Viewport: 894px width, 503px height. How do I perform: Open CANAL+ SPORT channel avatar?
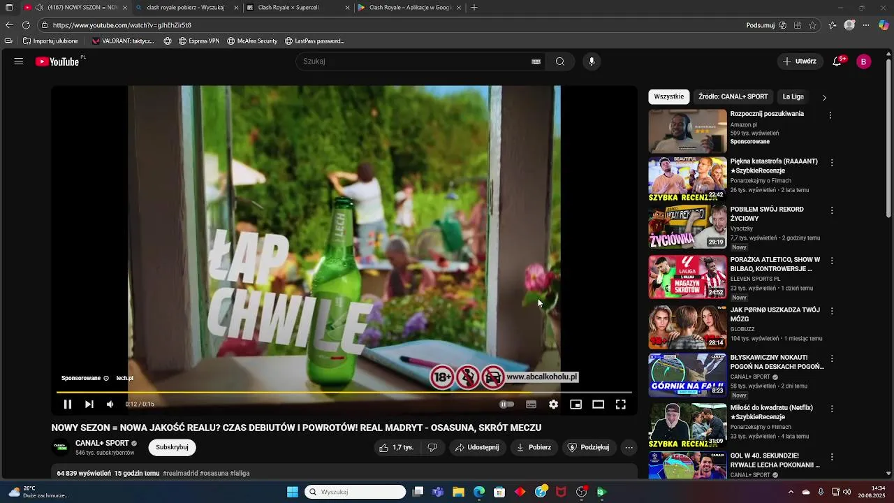(61, 447)
